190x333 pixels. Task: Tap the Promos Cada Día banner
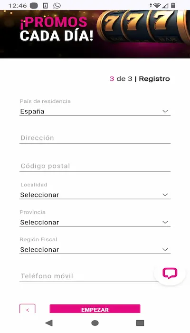[x=95, y=34]
